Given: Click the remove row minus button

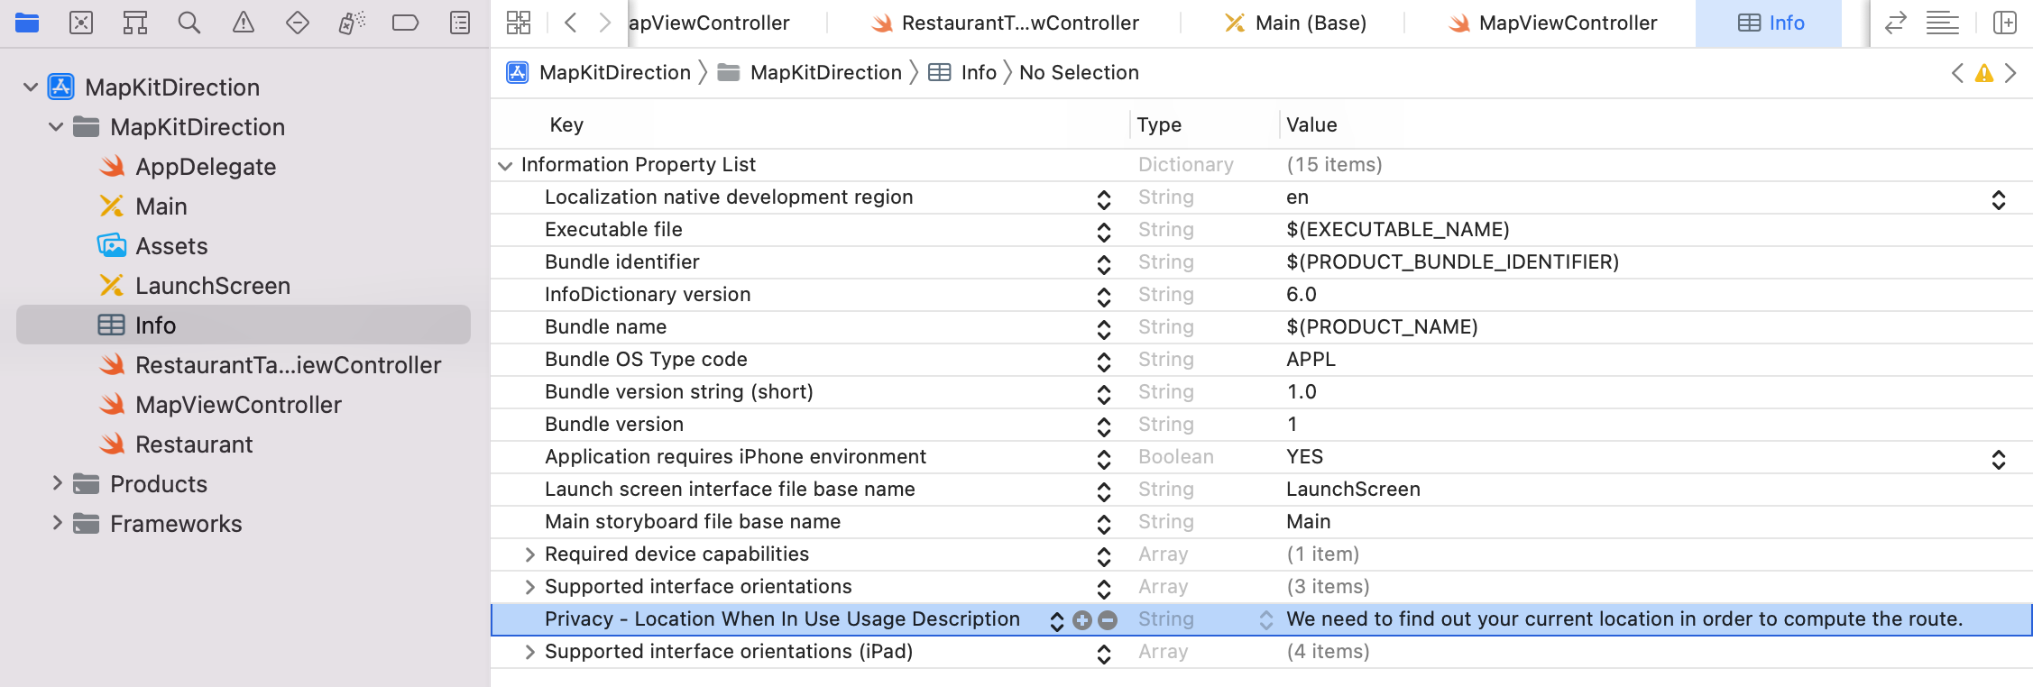Looking at the screenshot, I should click(1108, 620).
